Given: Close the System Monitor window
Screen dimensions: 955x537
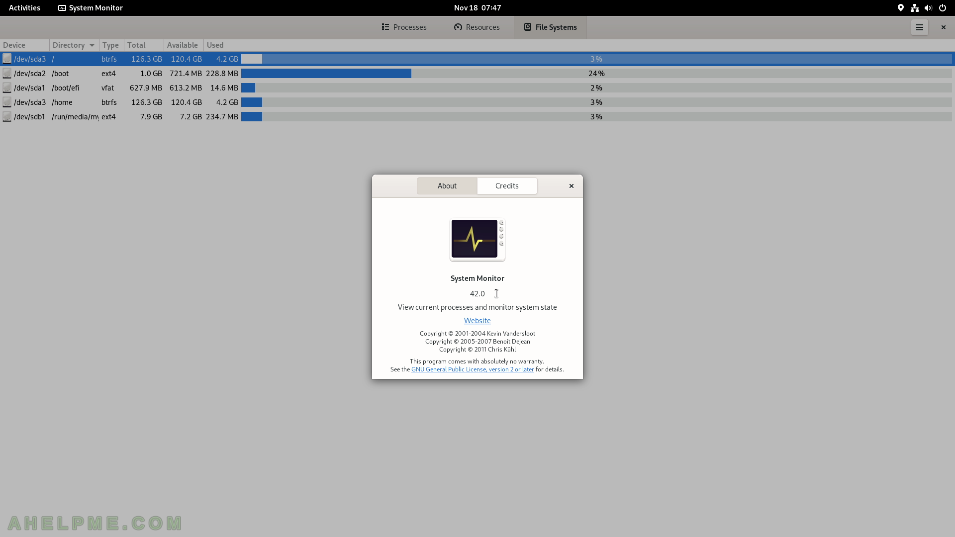Looking at the screenshot, I should pos(943,27).
